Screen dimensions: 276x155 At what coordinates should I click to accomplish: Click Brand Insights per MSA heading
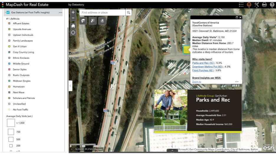[x=206, y=78]
